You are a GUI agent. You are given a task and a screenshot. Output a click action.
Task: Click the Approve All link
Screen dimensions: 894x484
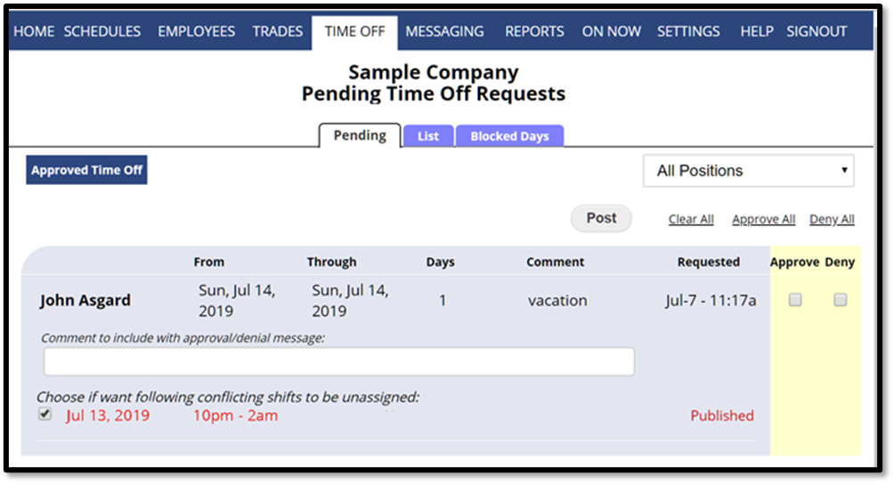[x=763, y=220]
